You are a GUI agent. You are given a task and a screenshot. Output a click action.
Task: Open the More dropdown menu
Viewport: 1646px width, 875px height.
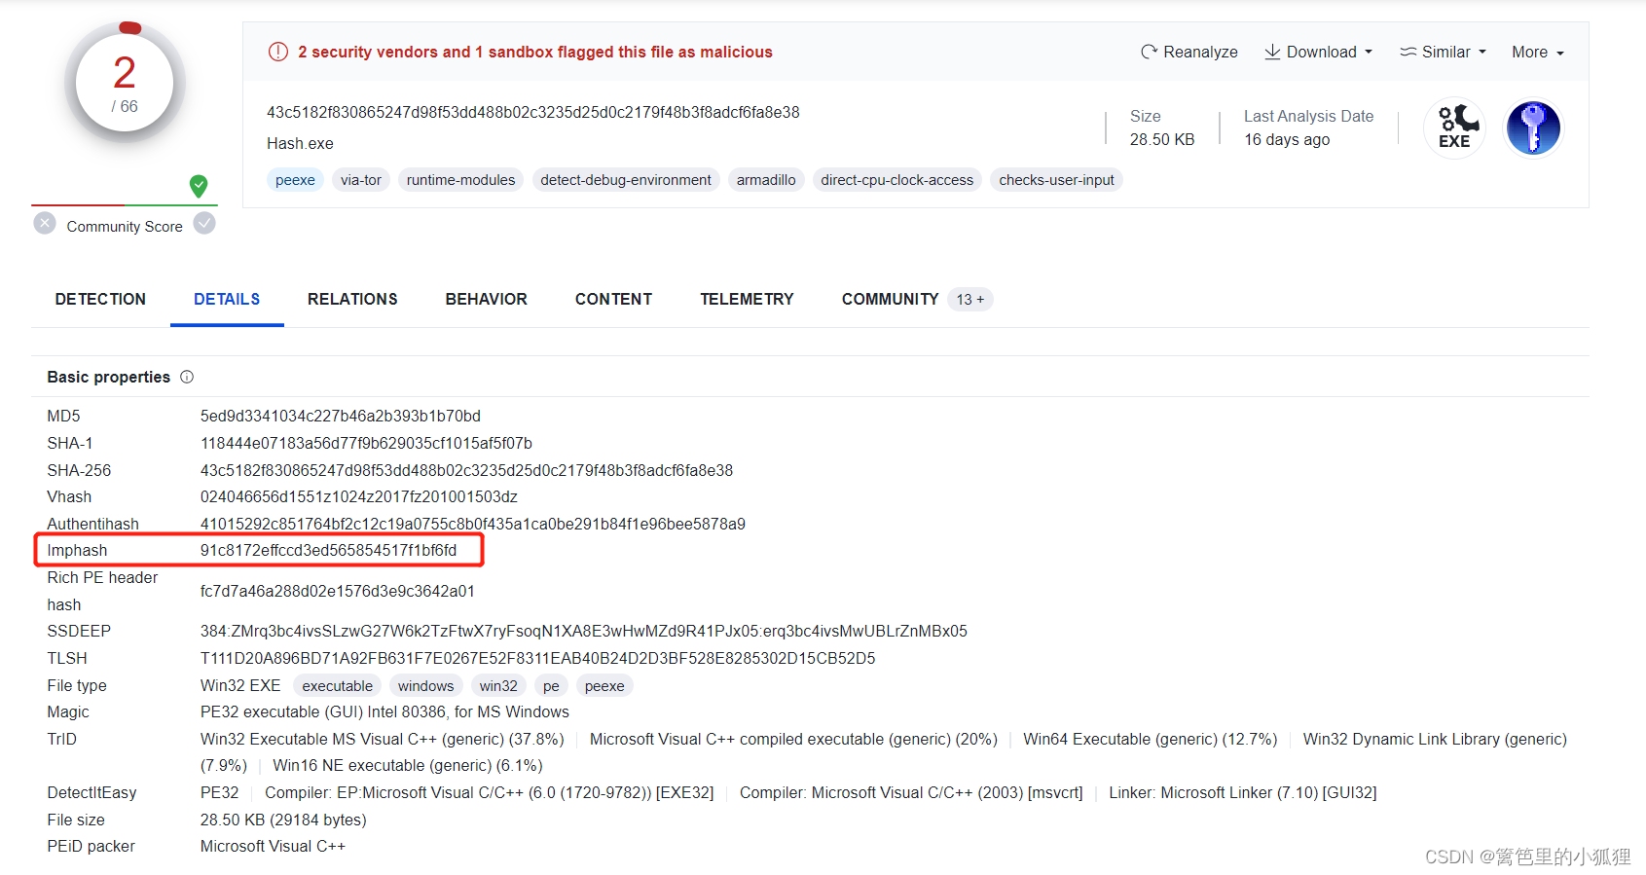pos(1538,53)
